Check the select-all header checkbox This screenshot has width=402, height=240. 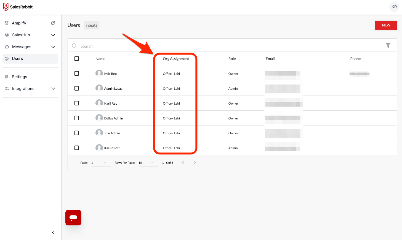(77, 59)
